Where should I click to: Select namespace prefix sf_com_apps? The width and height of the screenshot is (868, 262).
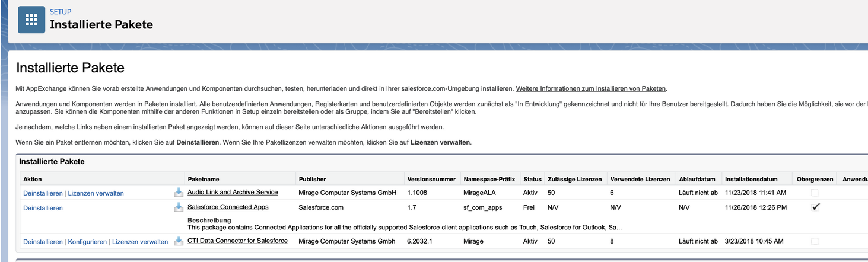(482, 207)
